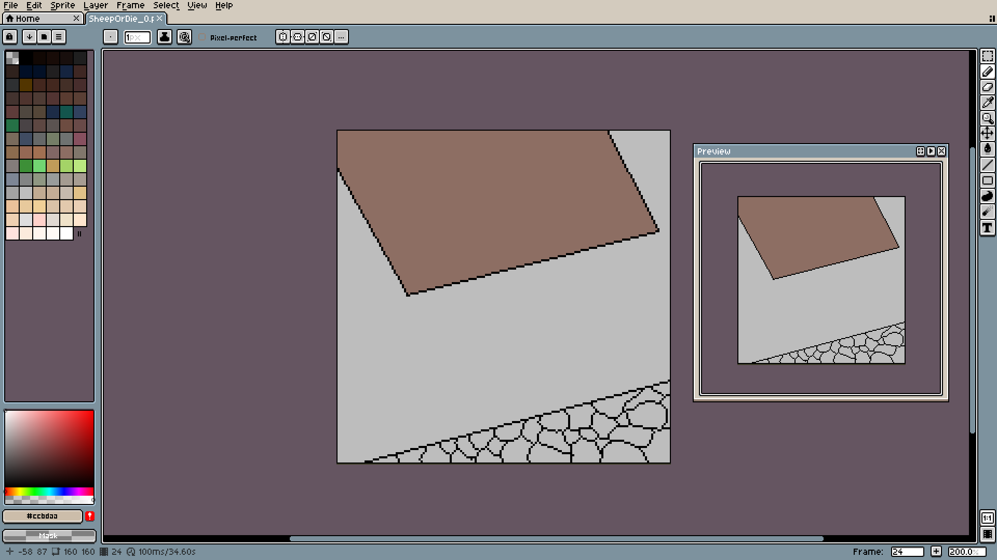Toggle the palette lock button
Image resolution: width=997 pixels, height=560 pixels.
pos(10,37)
